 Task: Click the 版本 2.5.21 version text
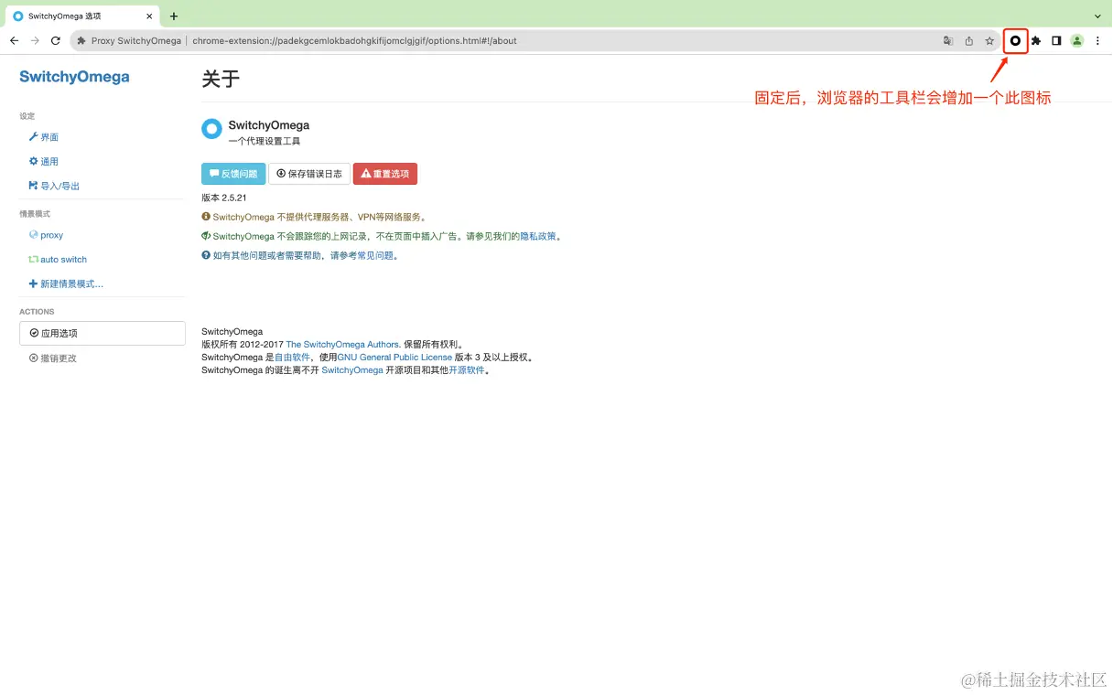224,198
